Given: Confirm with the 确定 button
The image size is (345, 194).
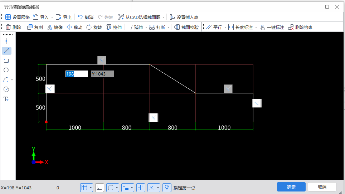Looking at the screenshot, I should coord(291,187).
